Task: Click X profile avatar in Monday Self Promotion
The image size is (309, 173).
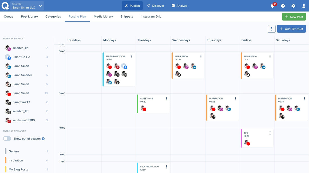Action: click(117, 74)
